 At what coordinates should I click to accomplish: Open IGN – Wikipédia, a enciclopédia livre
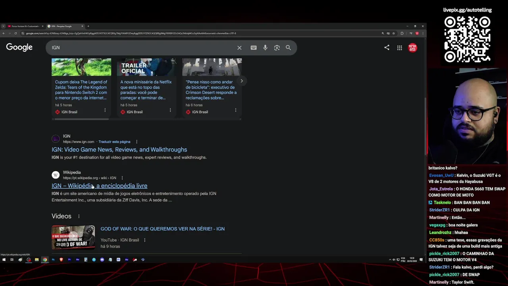coord(99,186)
